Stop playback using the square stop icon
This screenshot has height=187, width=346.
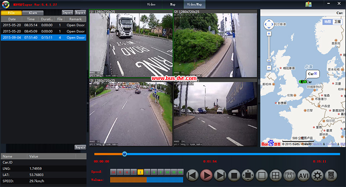pos(234,175)
